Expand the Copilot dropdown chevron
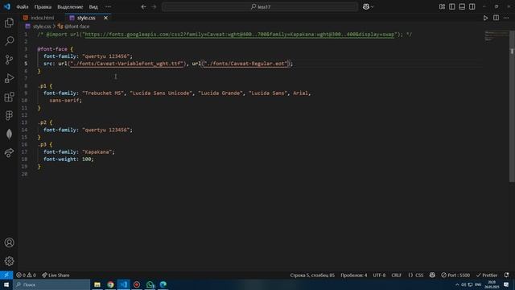Viewport: 515px width, 290px height. (x=373, y=7)
